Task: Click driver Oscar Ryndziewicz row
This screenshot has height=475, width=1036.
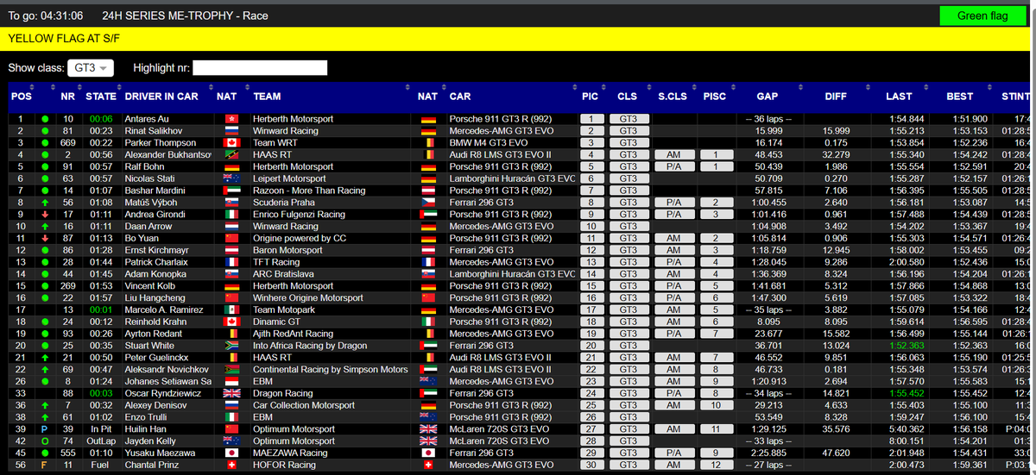Action: [x=518, y=393]
